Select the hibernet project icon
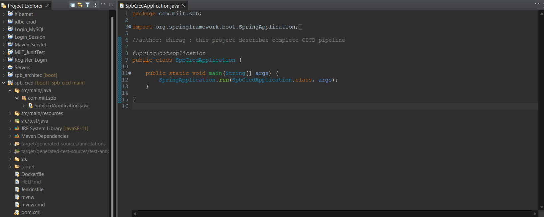The width and height of the screenshot is (544, 217). [10, 14]
